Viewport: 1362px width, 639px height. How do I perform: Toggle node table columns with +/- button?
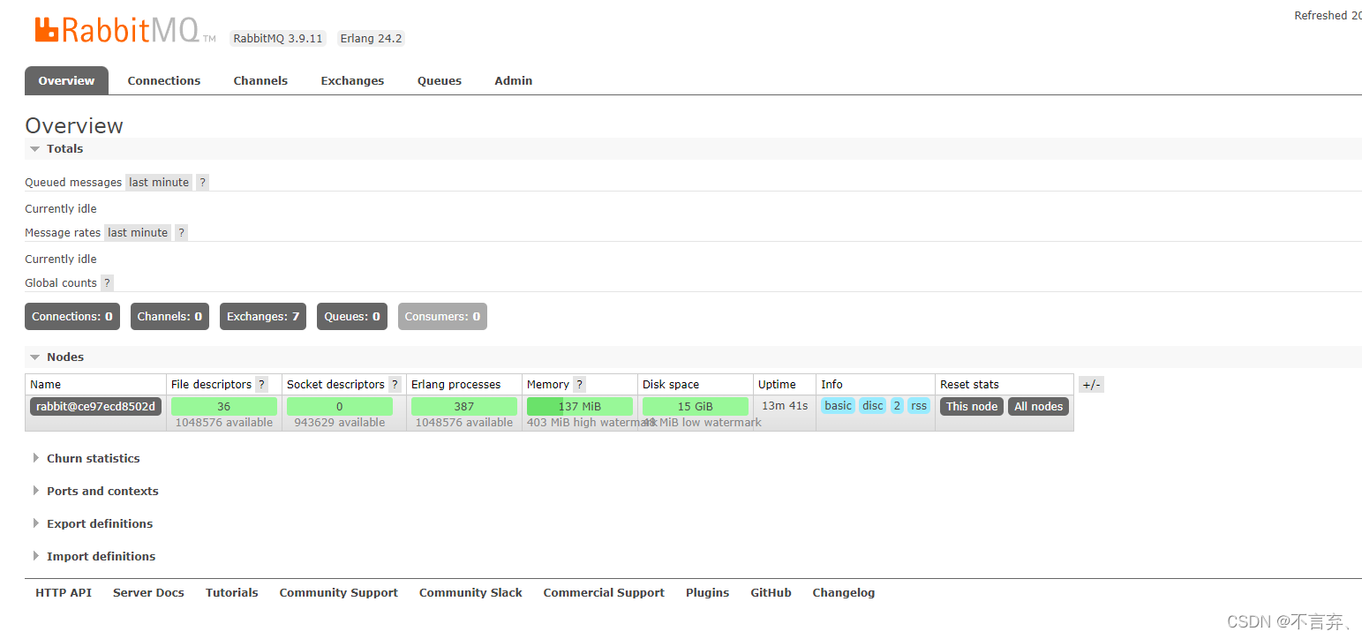pyautogui.click(x=1091, y=385)
